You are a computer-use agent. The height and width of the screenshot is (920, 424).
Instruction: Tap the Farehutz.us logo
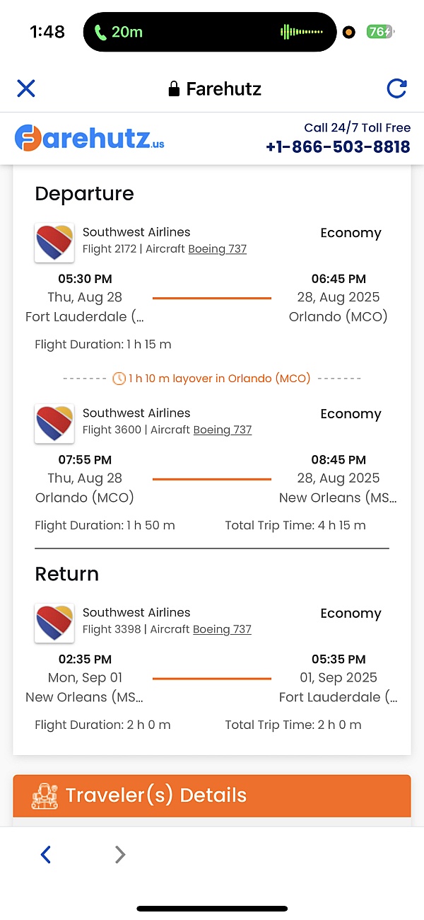point(89,139)
